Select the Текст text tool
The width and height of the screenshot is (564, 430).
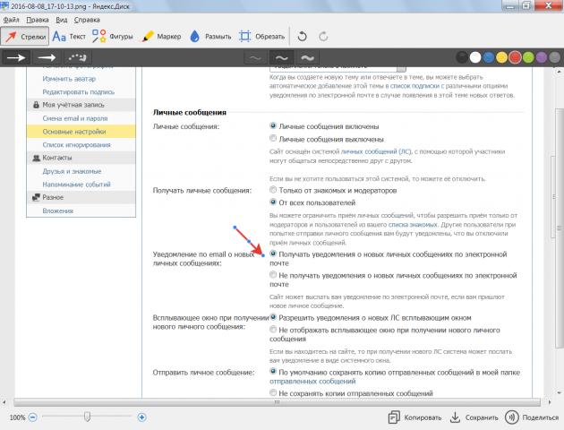point(69,37)
